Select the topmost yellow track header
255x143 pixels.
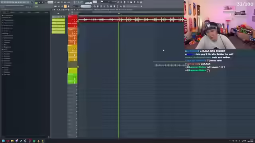(73, 48)
